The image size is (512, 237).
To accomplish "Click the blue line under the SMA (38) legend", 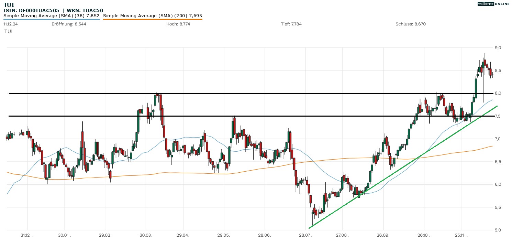I will 52,19.
